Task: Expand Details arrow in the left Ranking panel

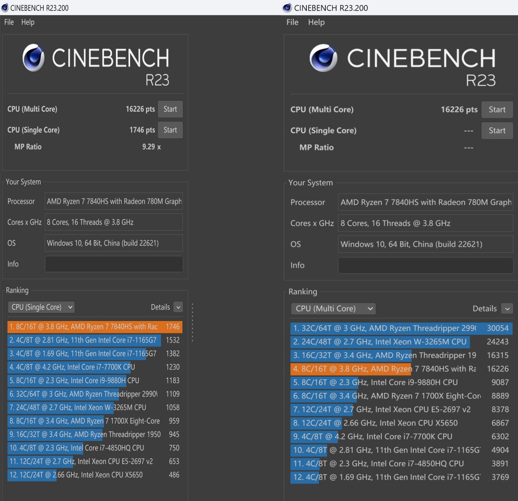Action: [178, 307]
